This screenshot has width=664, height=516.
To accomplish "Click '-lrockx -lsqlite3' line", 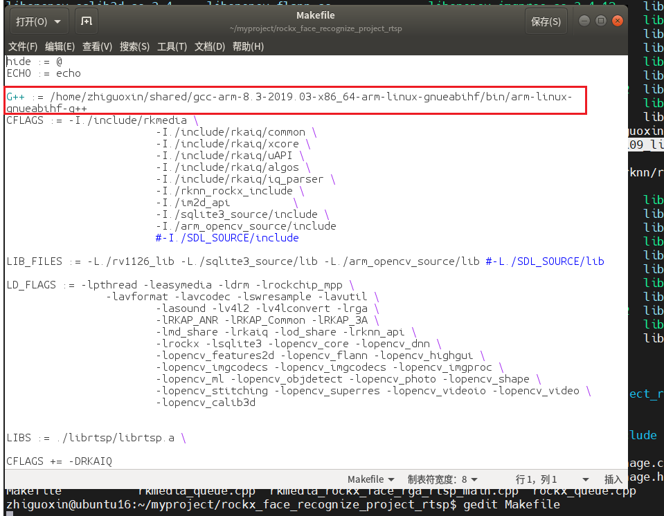I will [x=299, y=344].
